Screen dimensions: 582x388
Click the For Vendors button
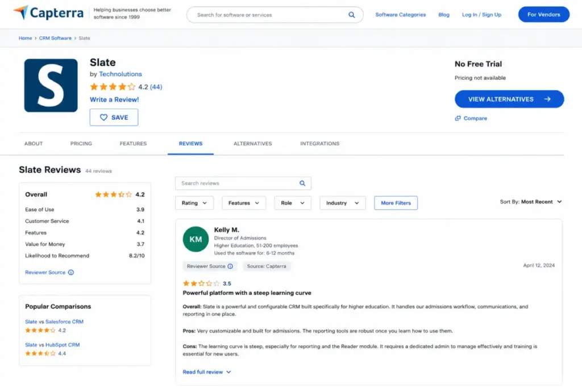[x=544, y=14]
